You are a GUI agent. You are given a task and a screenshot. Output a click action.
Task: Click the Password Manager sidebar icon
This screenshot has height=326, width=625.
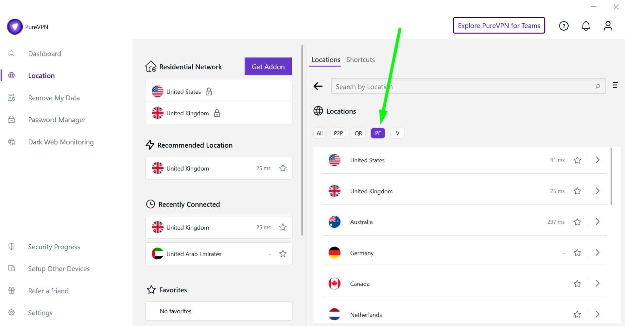pos(11,119)
